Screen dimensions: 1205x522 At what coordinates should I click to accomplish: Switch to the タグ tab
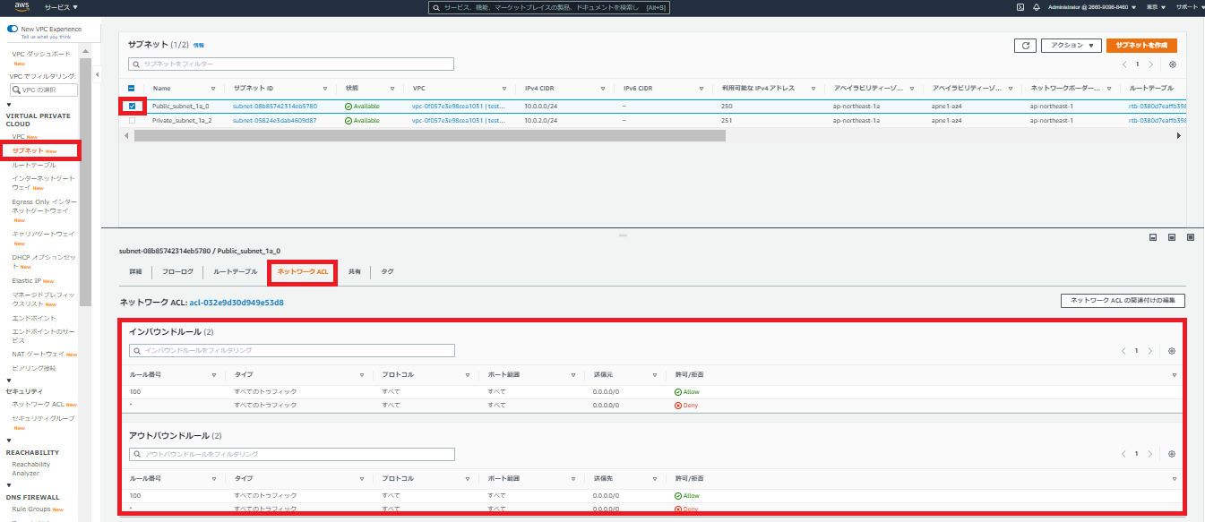(x=387, y=270)
